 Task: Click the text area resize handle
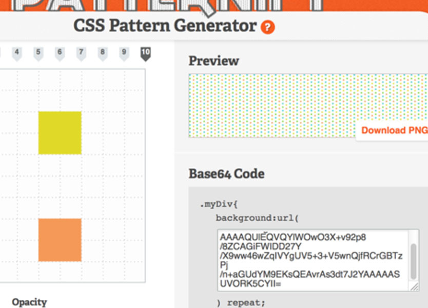(414, 287)
